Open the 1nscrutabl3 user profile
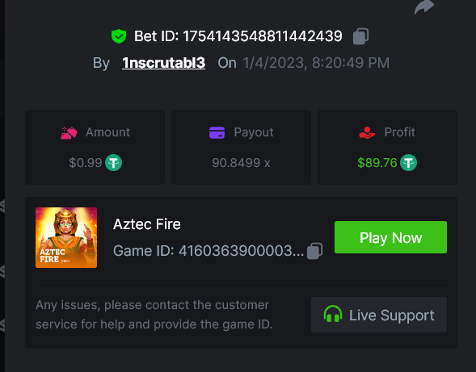Screen dimensions: 476x372 (163, 63)
